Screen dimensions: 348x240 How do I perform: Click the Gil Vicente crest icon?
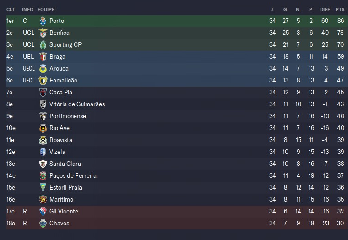pyautogui.click(x=43, y=212)
